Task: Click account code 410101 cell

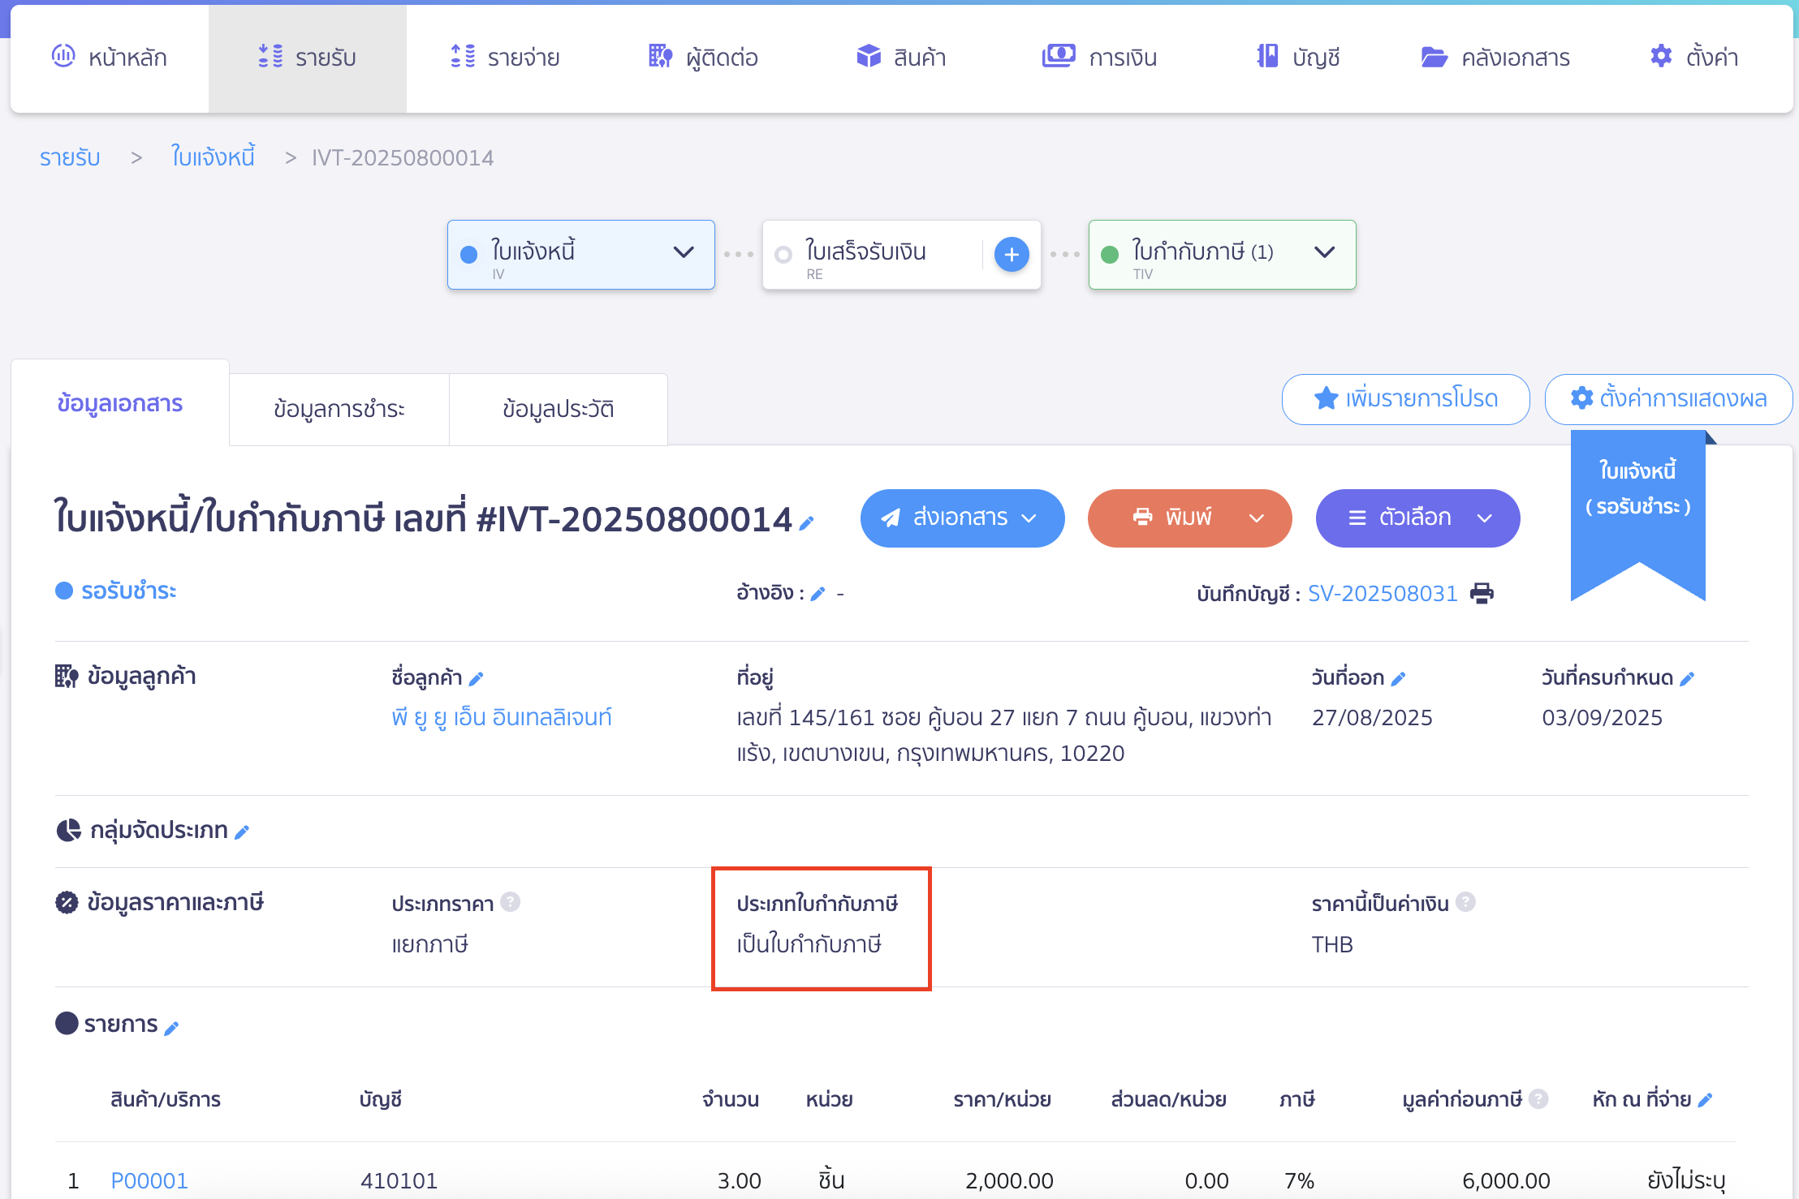Action: point(399,1180)
